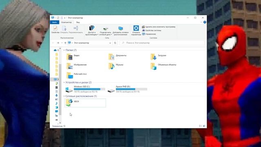Select the XBOX network location
This screenshot has height=147, width=261.
click(x=85, y=103)
